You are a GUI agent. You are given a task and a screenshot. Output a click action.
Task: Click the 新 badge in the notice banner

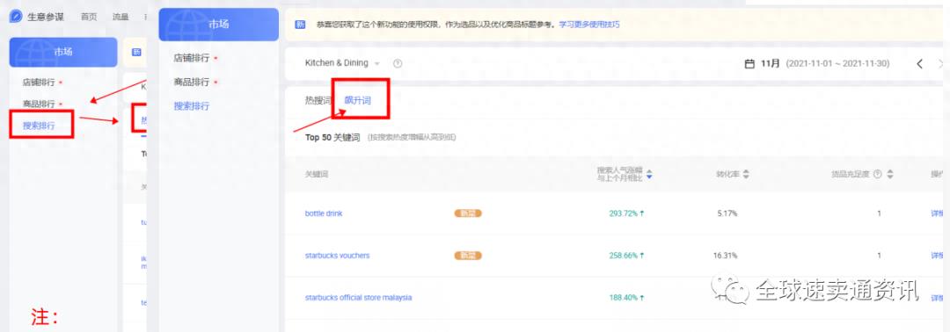click(x=300, y=25)
